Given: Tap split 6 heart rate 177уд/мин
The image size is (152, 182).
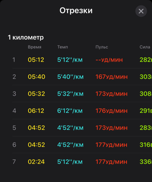Looking at the screenshot, I should point(111,145).
